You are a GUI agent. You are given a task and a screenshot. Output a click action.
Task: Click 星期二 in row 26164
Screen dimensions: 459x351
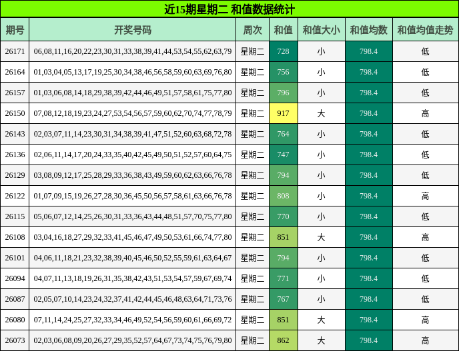tap(252, 72)
